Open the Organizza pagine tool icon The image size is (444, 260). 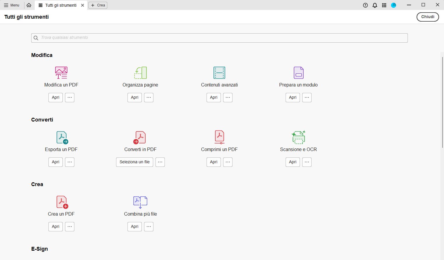click(140, 72)
